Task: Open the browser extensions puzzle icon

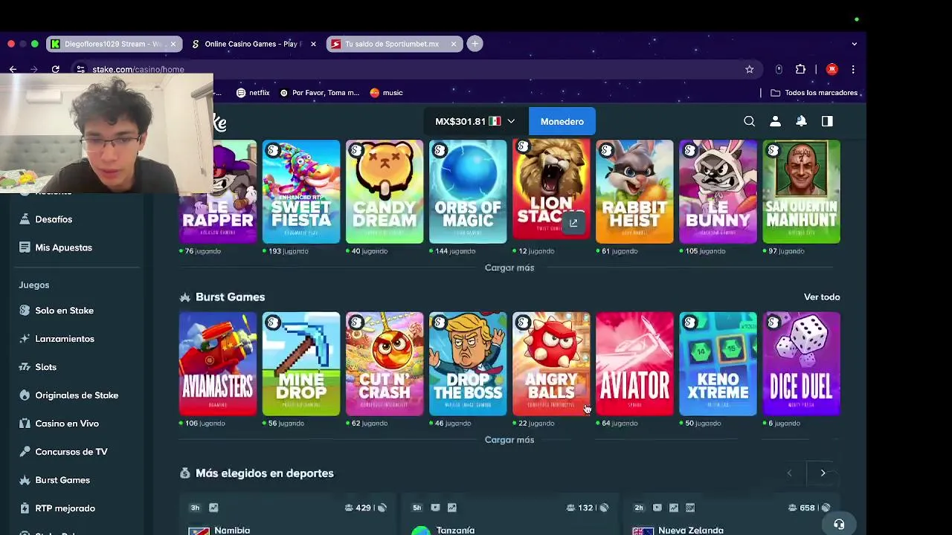Action: pos(800,69)
